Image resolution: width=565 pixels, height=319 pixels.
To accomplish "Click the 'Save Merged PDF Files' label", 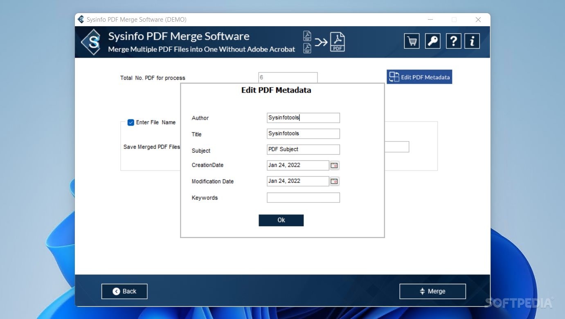I will [x=152, y=147].
